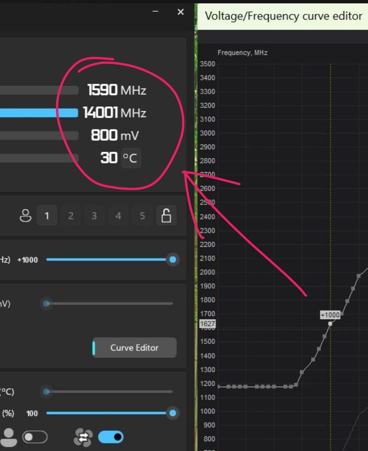Click the Voltage/Frequency curve editor title
Viewport: 368px width, 451px height.
click(283, 16)
